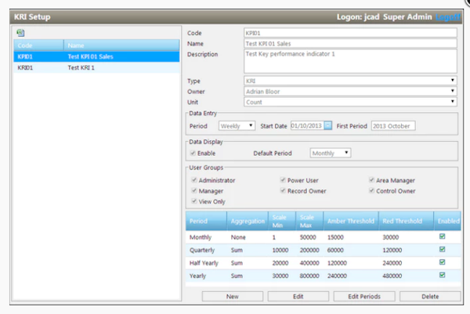Toggle the Area Manager checkbox
470x314 pixels.
(x=371, y=180)
